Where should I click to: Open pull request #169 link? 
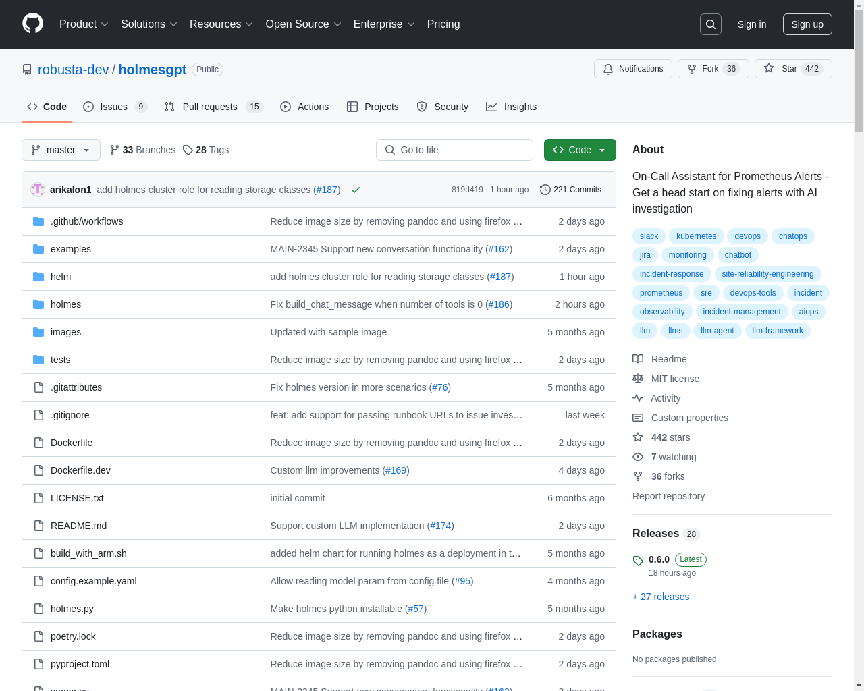point(396,470)
